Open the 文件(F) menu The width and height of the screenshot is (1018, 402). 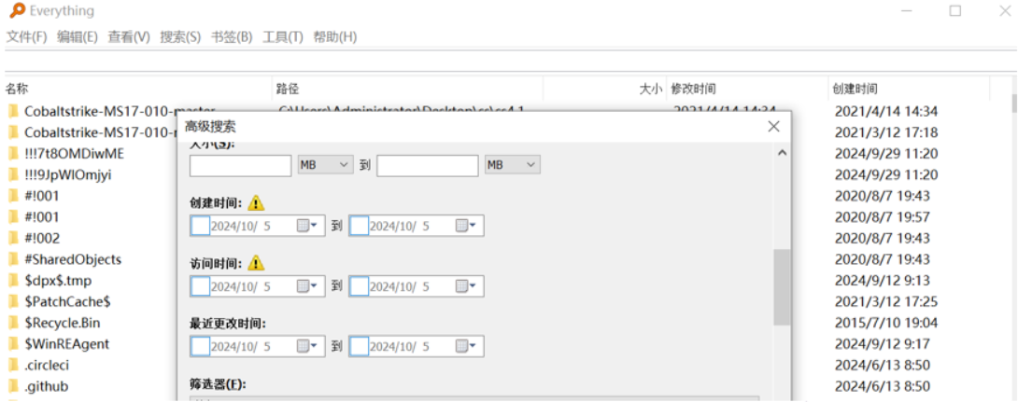click(27, 37)
